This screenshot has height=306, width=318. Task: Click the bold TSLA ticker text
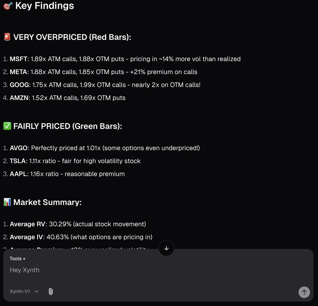[18, 161]
